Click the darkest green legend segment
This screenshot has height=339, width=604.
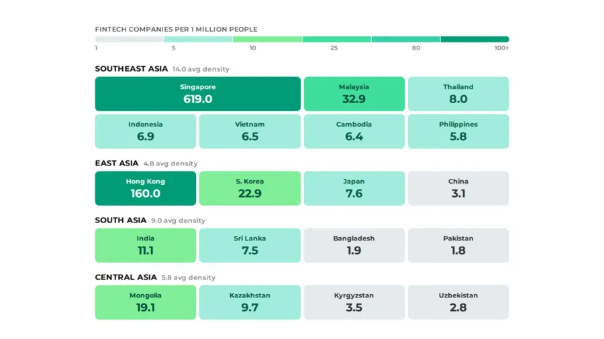pos(474,40)
